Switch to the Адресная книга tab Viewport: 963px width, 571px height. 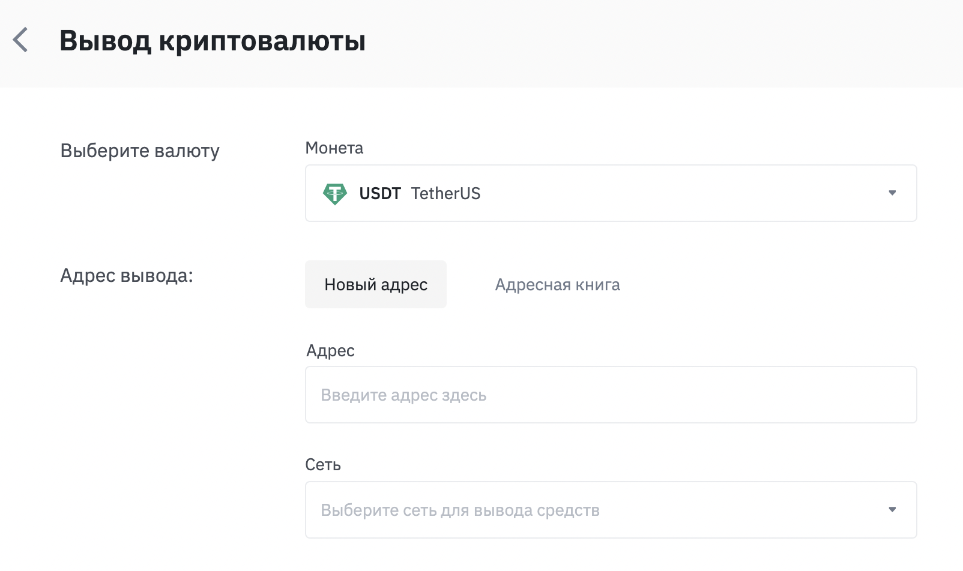(x=557, y=285)
